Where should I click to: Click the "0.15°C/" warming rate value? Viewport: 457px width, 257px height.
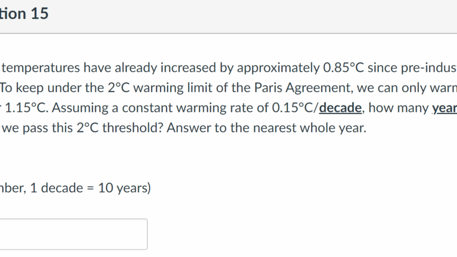pos(295,108)
